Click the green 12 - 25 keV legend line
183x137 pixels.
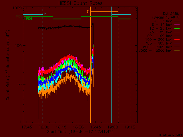click(x=177, y=29)
